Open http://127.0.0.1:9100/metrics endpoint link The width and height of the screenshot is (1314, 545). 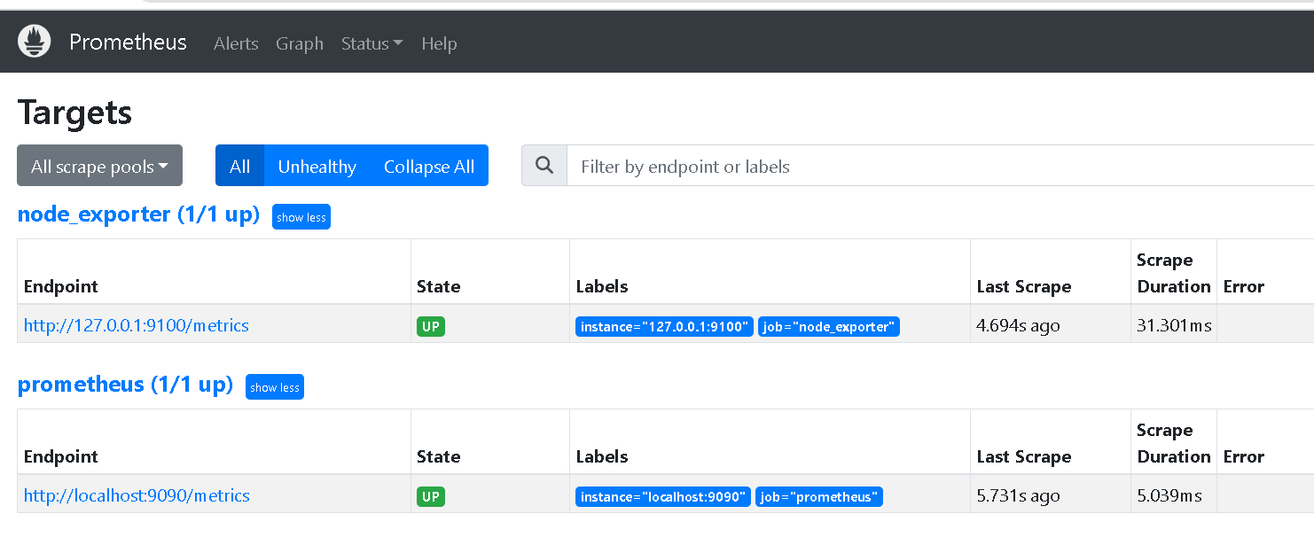(x=137, y=325)
